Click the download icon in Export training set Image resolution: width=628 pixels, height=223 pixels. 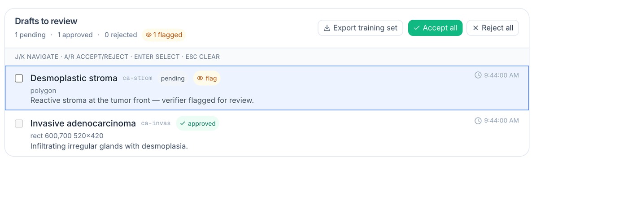327,28
